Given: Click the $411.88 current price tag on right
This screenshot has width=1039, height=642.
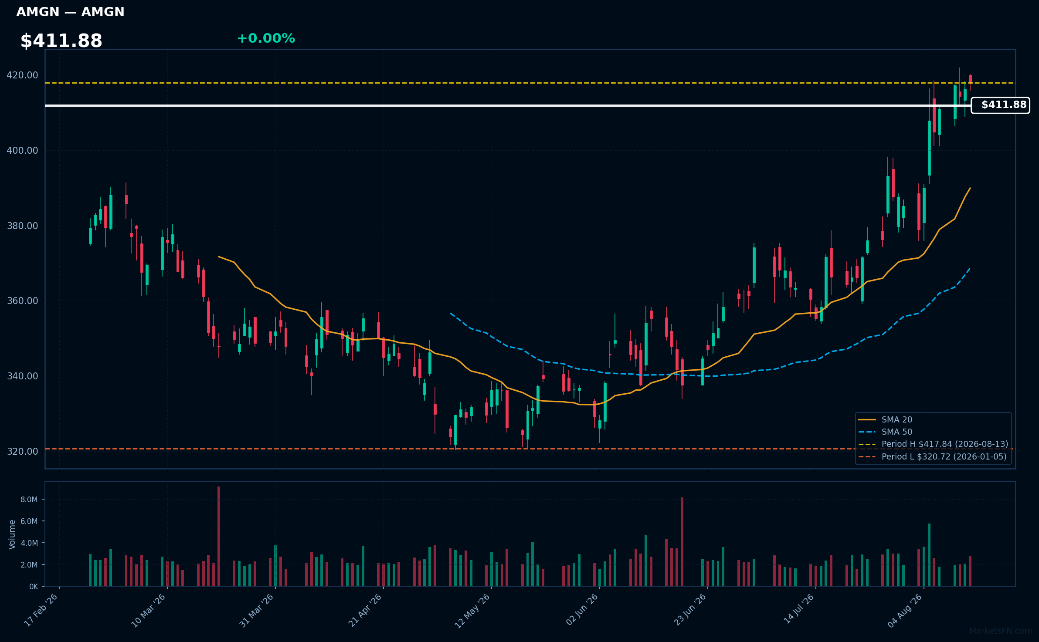Looking at the screenshot, I should (1000, 105).
